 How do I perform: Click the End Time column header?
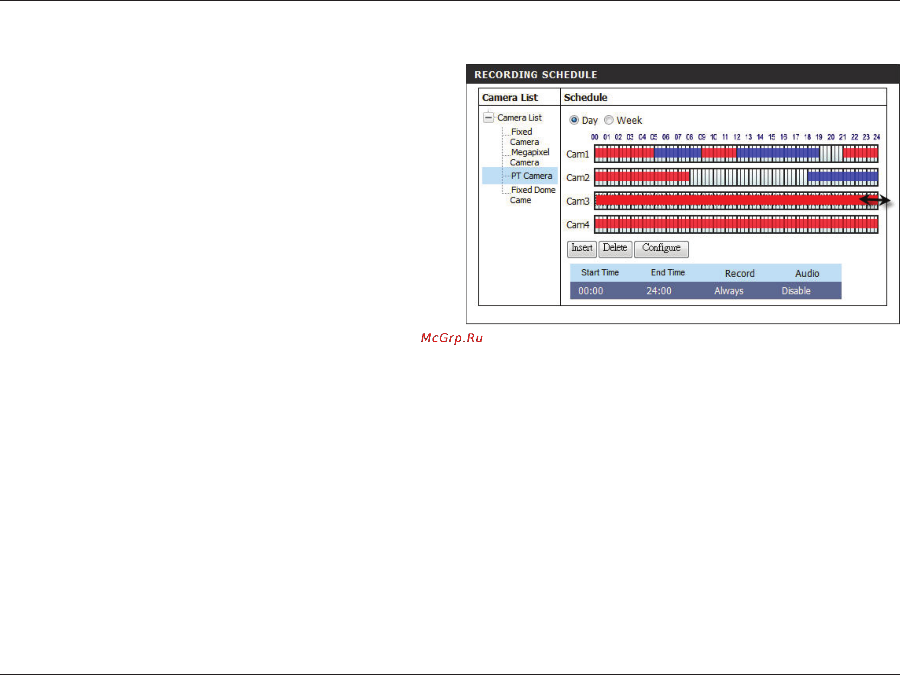668,273
